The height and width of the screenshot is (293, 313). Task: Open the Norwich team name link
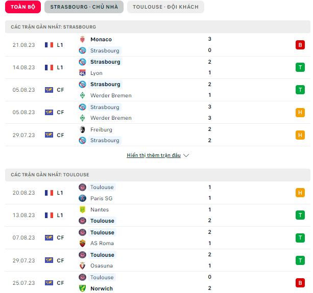(x=102, y=288)
